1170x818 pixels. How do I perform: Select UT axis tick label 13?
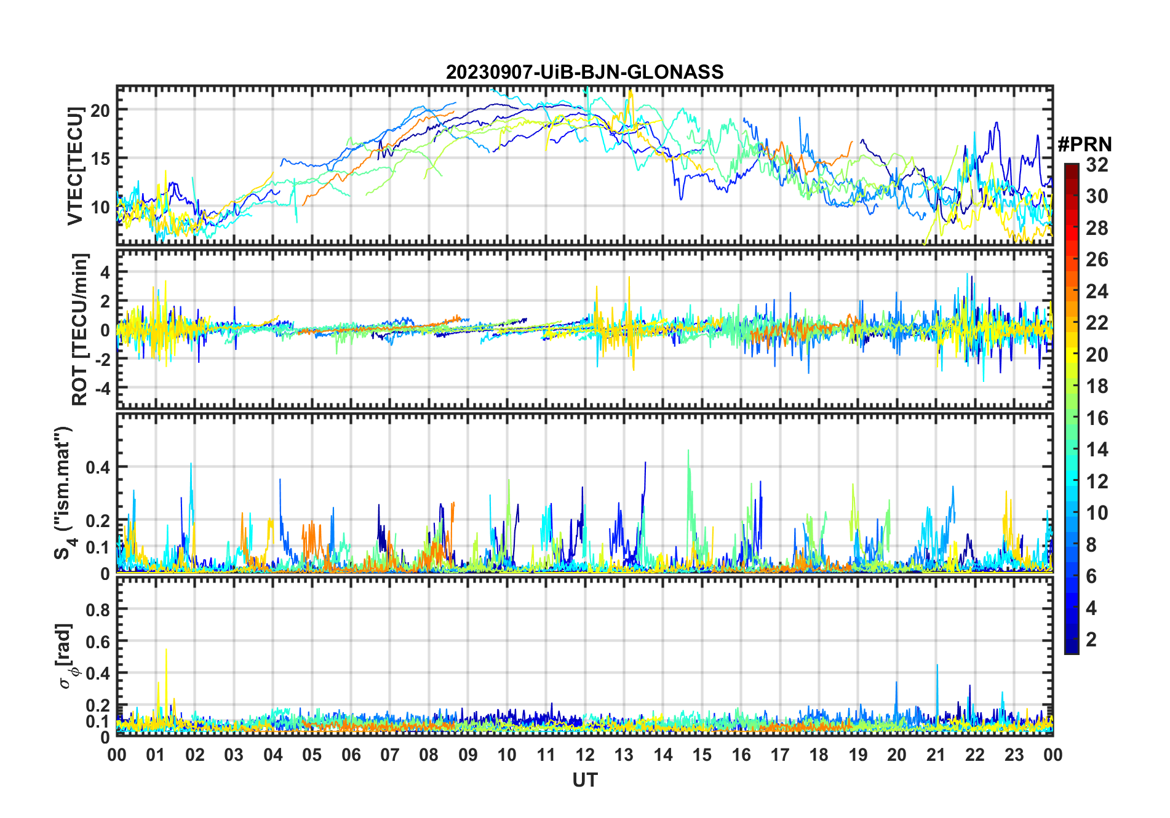[x=624, y=755]
